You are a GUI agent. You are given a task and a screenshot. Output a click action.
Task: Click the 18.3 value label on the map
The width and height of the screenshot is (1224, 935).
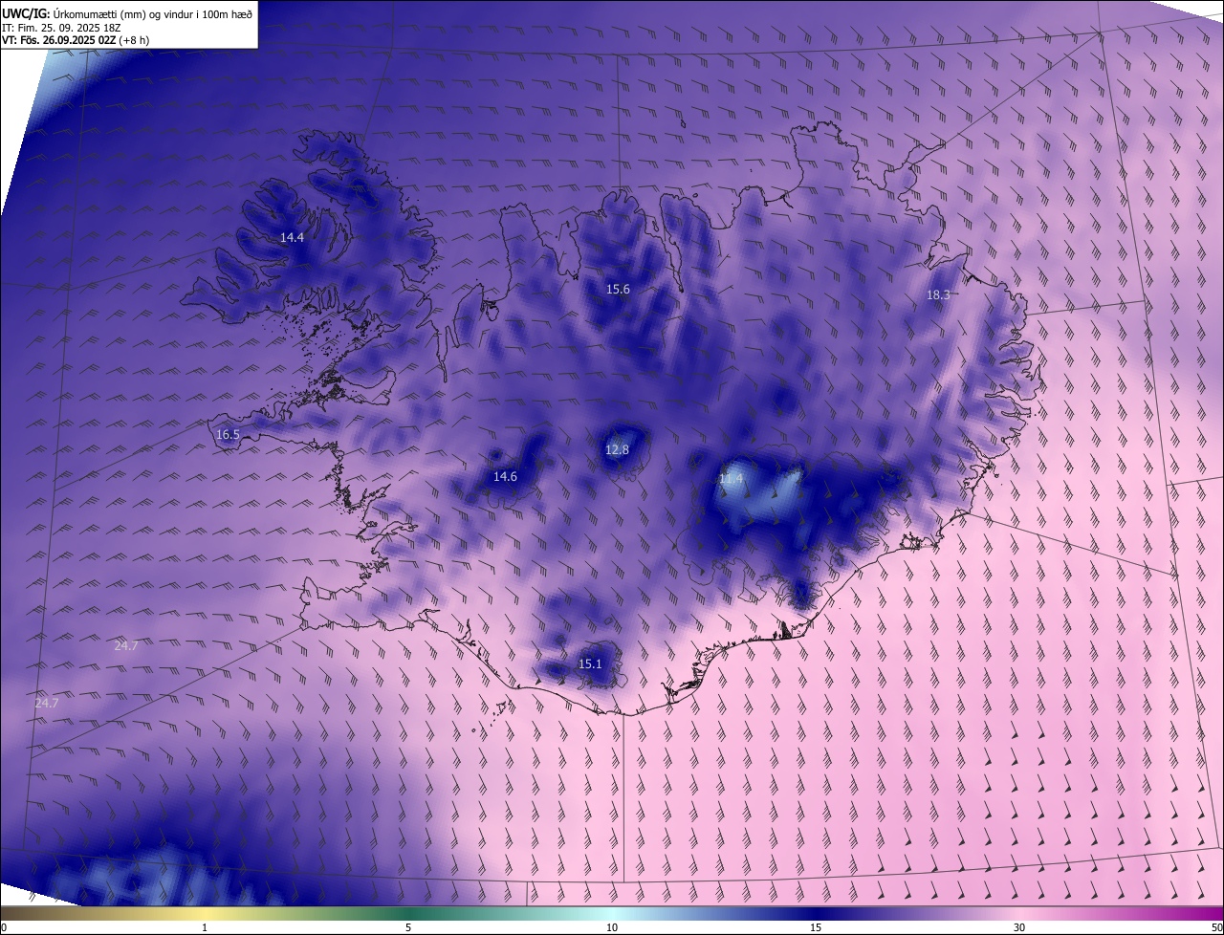point(938,294)
